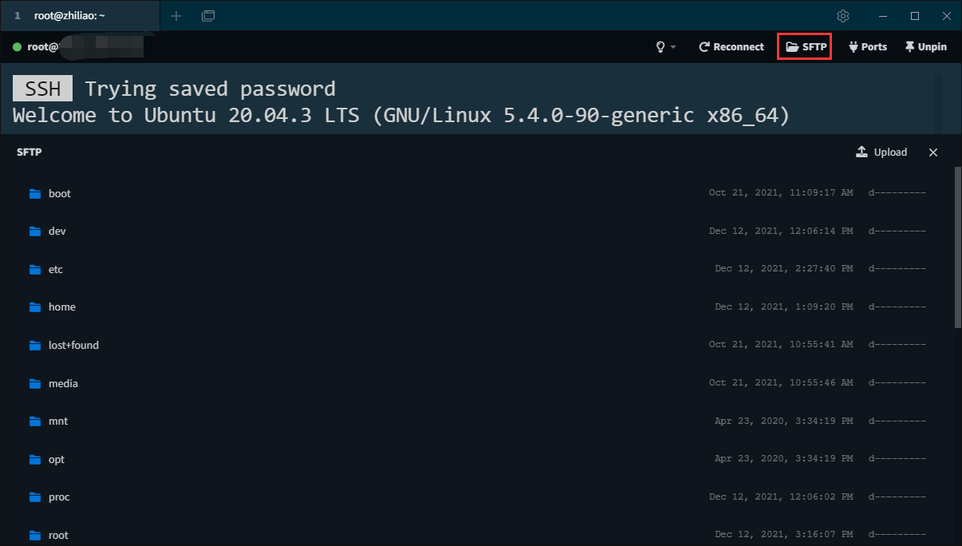This screenshot has height=546, width=962.
Task: Click the Unpin pushpin icon
Action: tap(910, 46)
